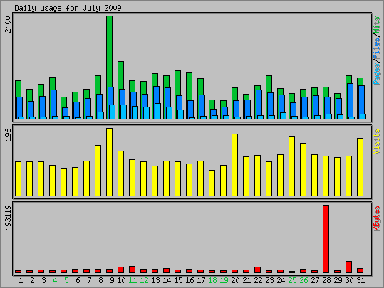This screenshot has height=288, width=384.
Task: Click the day 28 axis label
Action: coord(326,280)
